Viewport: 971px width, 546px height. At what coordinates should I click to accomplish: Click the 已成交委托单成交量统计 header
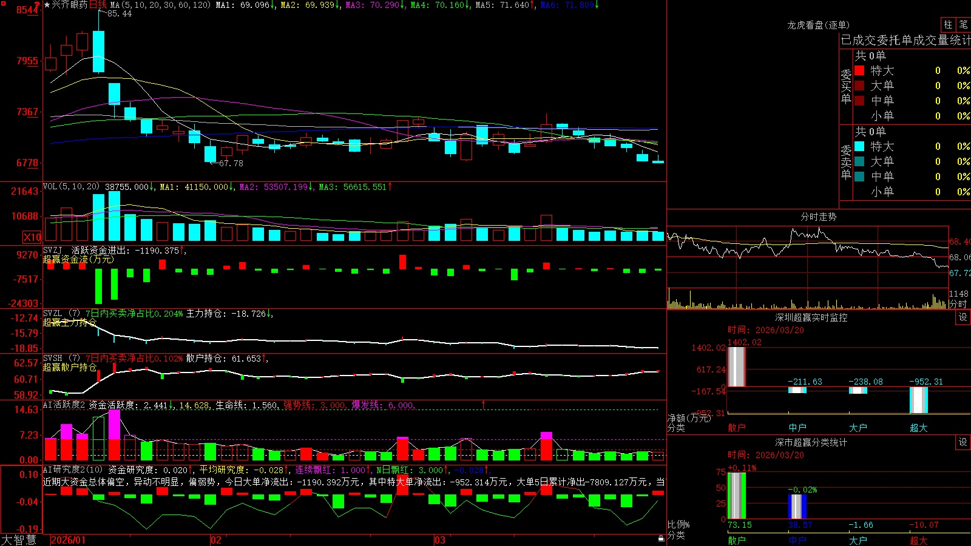tap(905, 40)
